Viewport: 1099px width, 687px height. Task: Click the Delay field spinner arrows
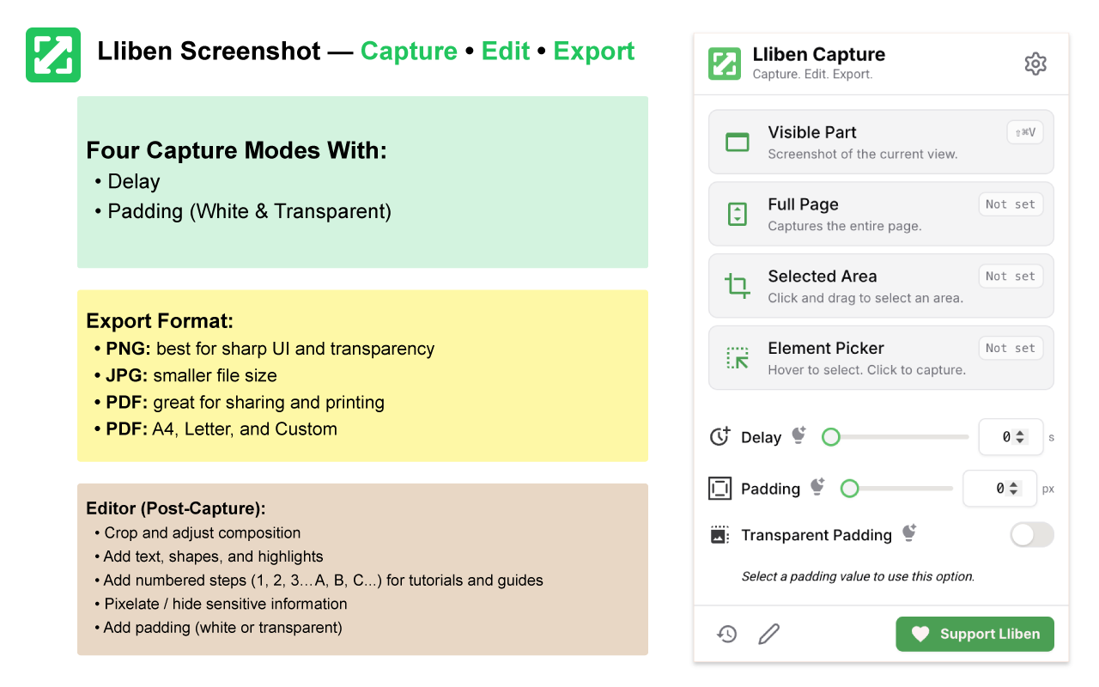1020,437
